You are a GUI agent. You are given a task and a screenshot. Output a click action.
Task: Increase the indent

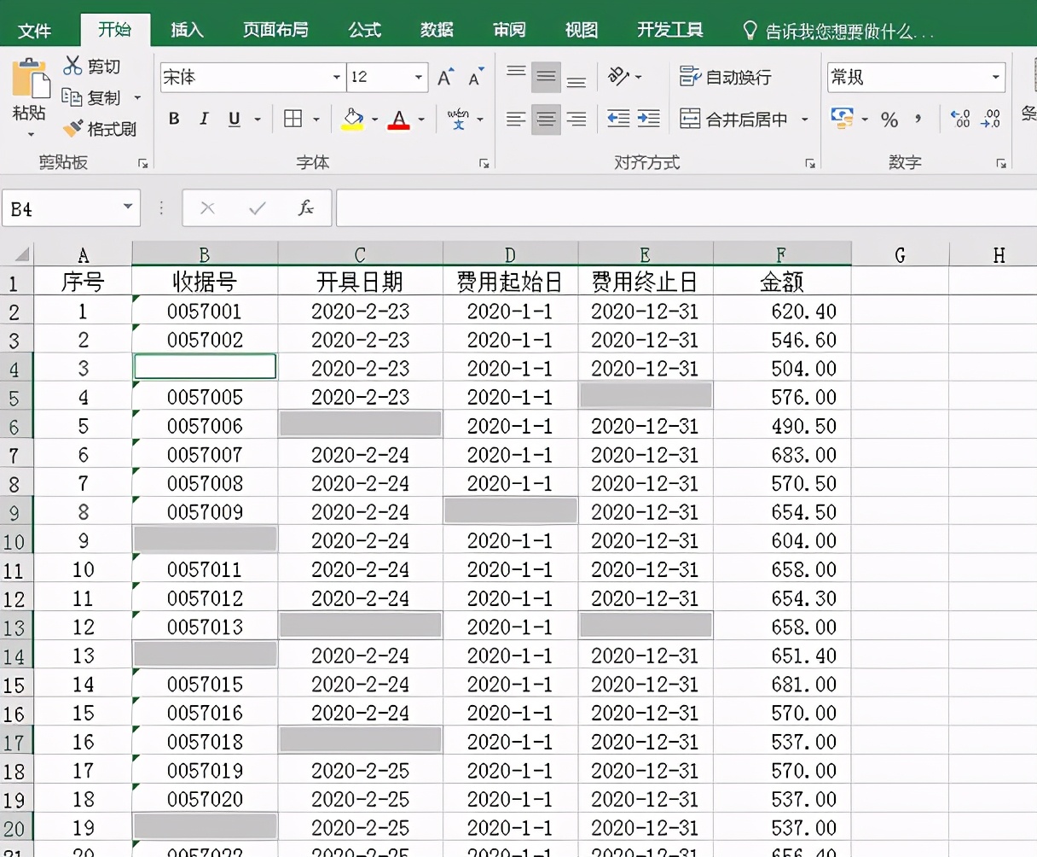tap(648, 119)
